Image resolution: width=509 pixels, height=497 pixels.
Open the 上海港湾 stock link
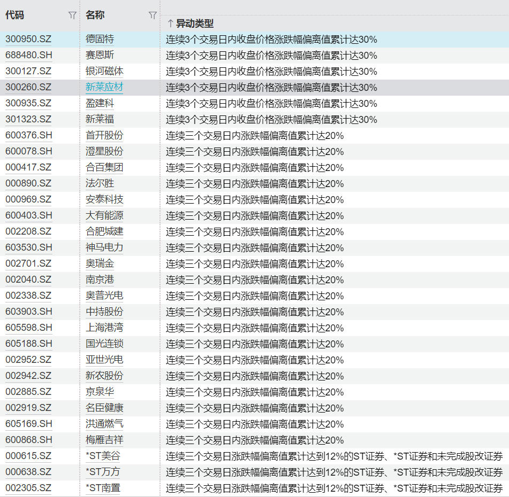tap(104, 328)
